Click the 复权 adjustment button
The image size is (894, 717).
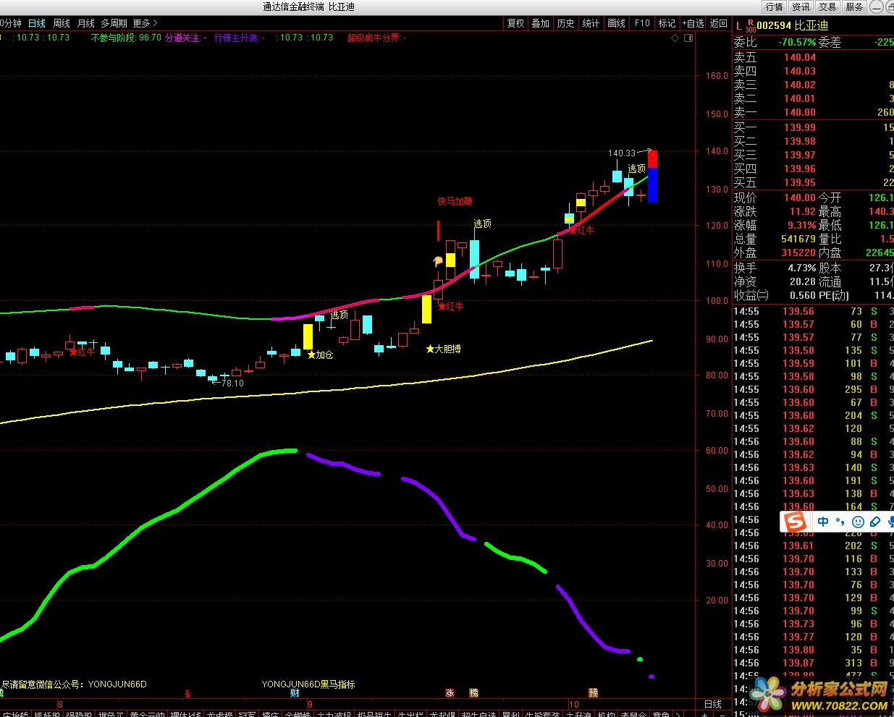[515, 23]
